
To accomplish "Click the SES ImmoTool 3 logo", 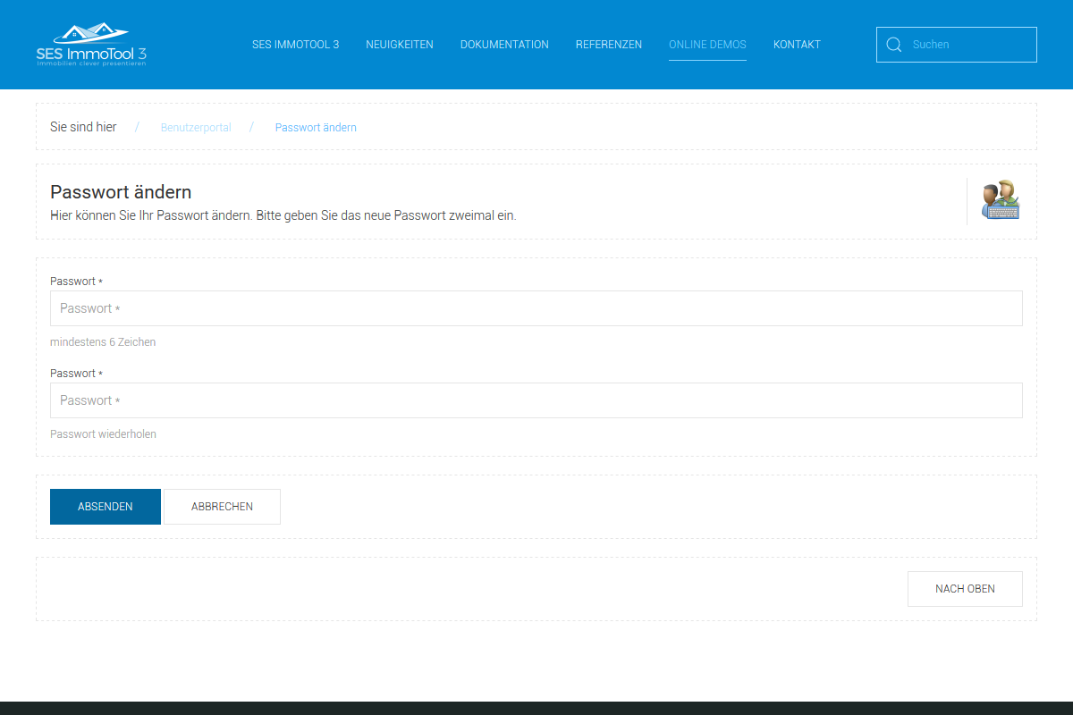I will coord(91,45).
